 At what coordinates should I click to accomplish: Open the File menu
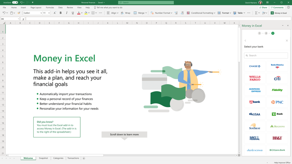pos(4,8)
